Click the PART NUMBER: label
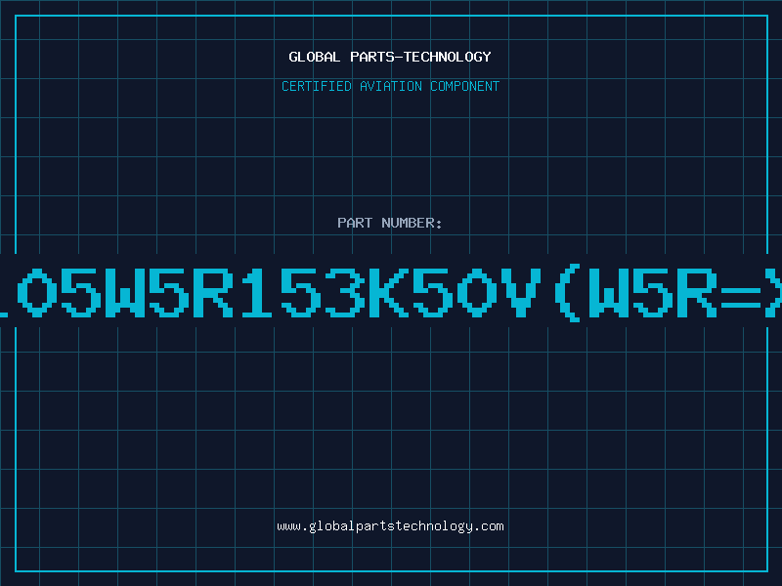The image size is (782, 586). tap(390, 223)
